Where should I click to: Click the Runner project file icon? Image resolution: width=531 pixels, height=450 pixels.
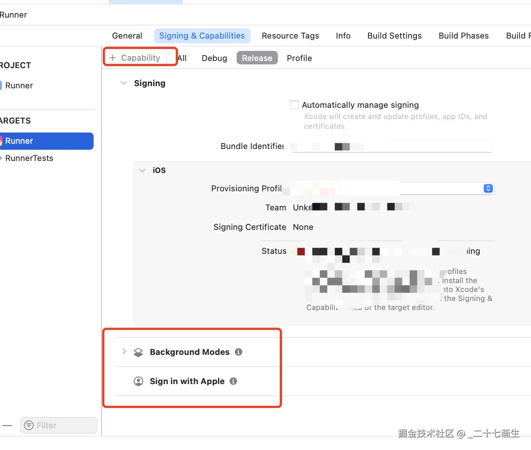[1, 85]
